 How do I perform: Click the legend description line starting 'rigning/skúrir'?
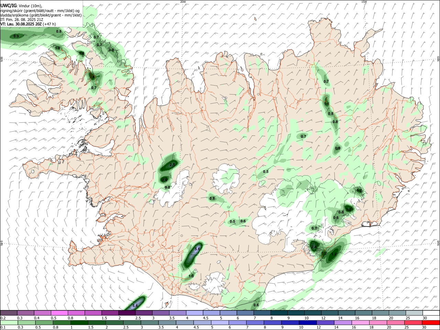40,10
